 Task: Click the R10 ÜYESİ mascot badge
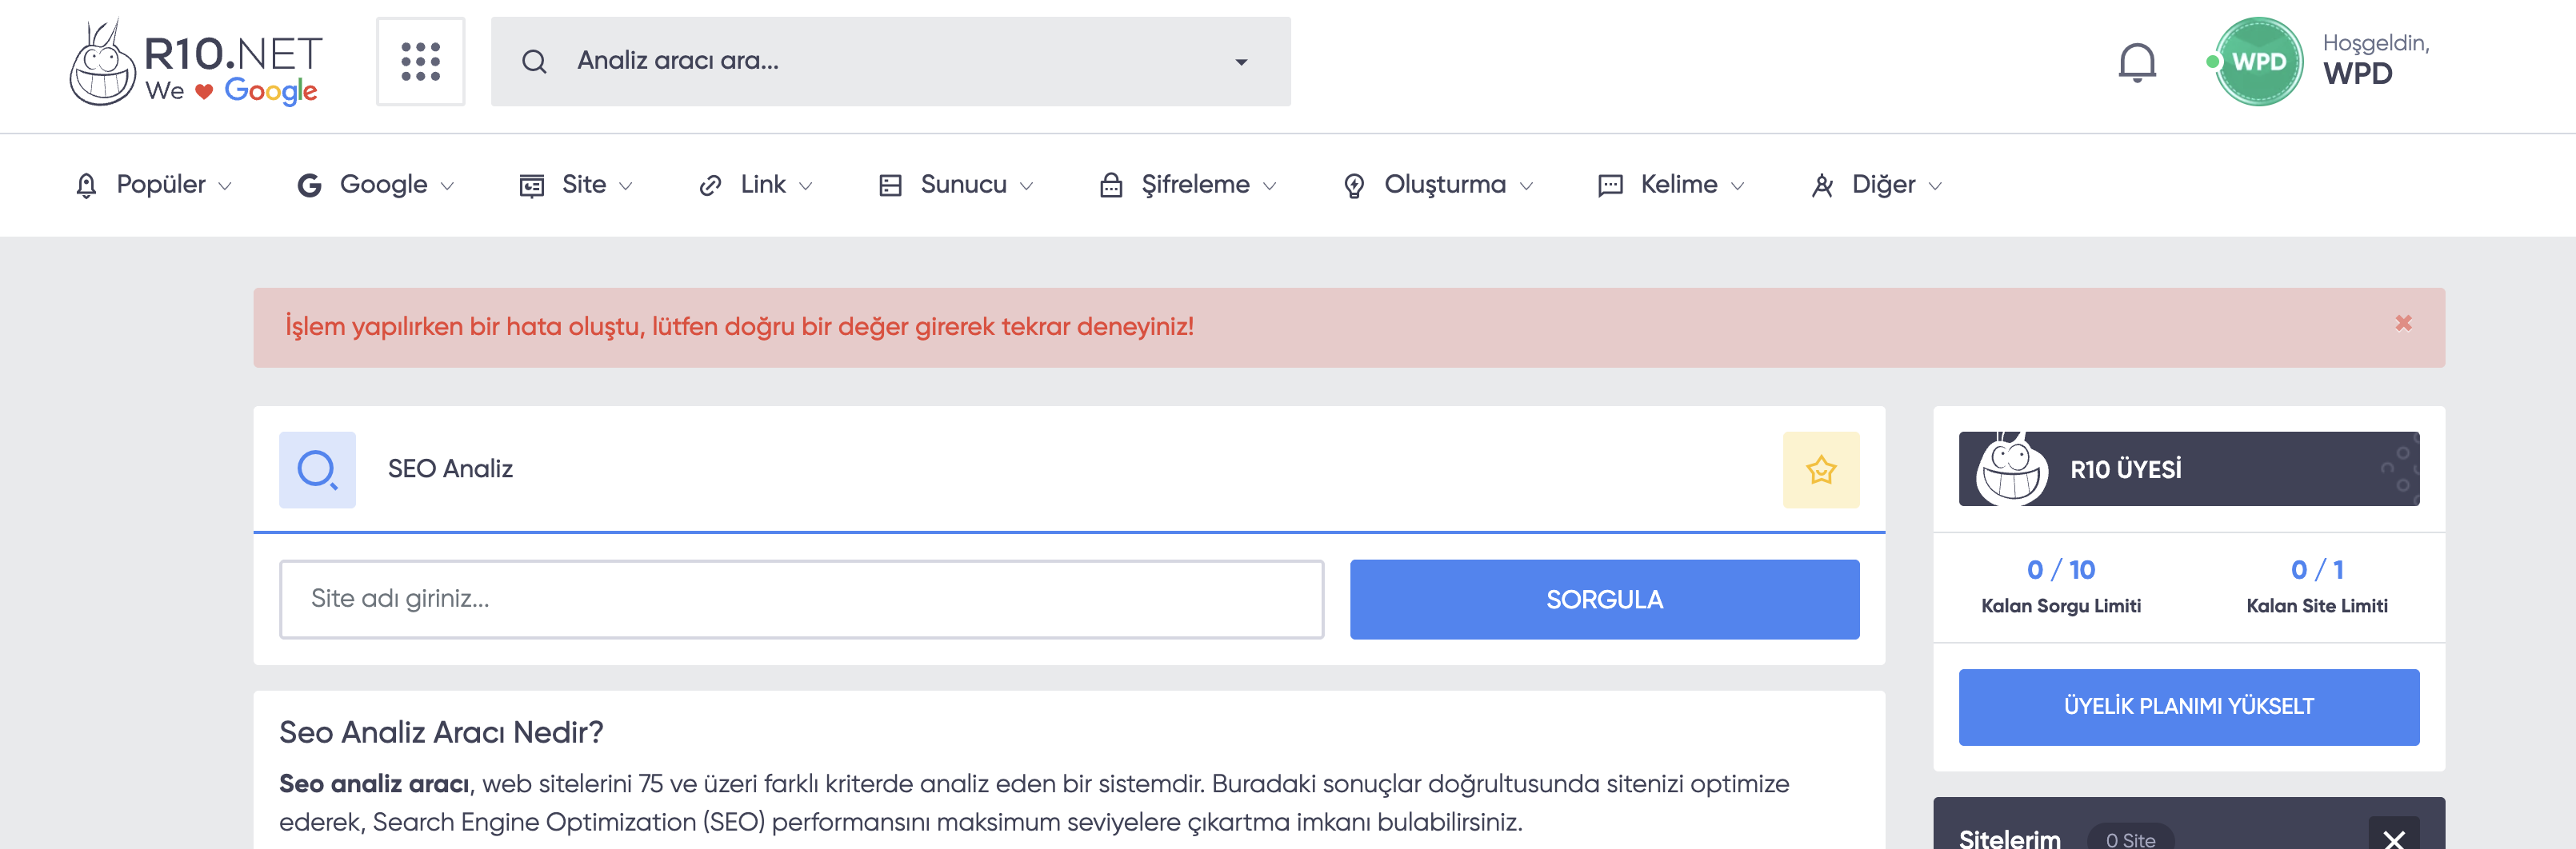pos(2011,468)
